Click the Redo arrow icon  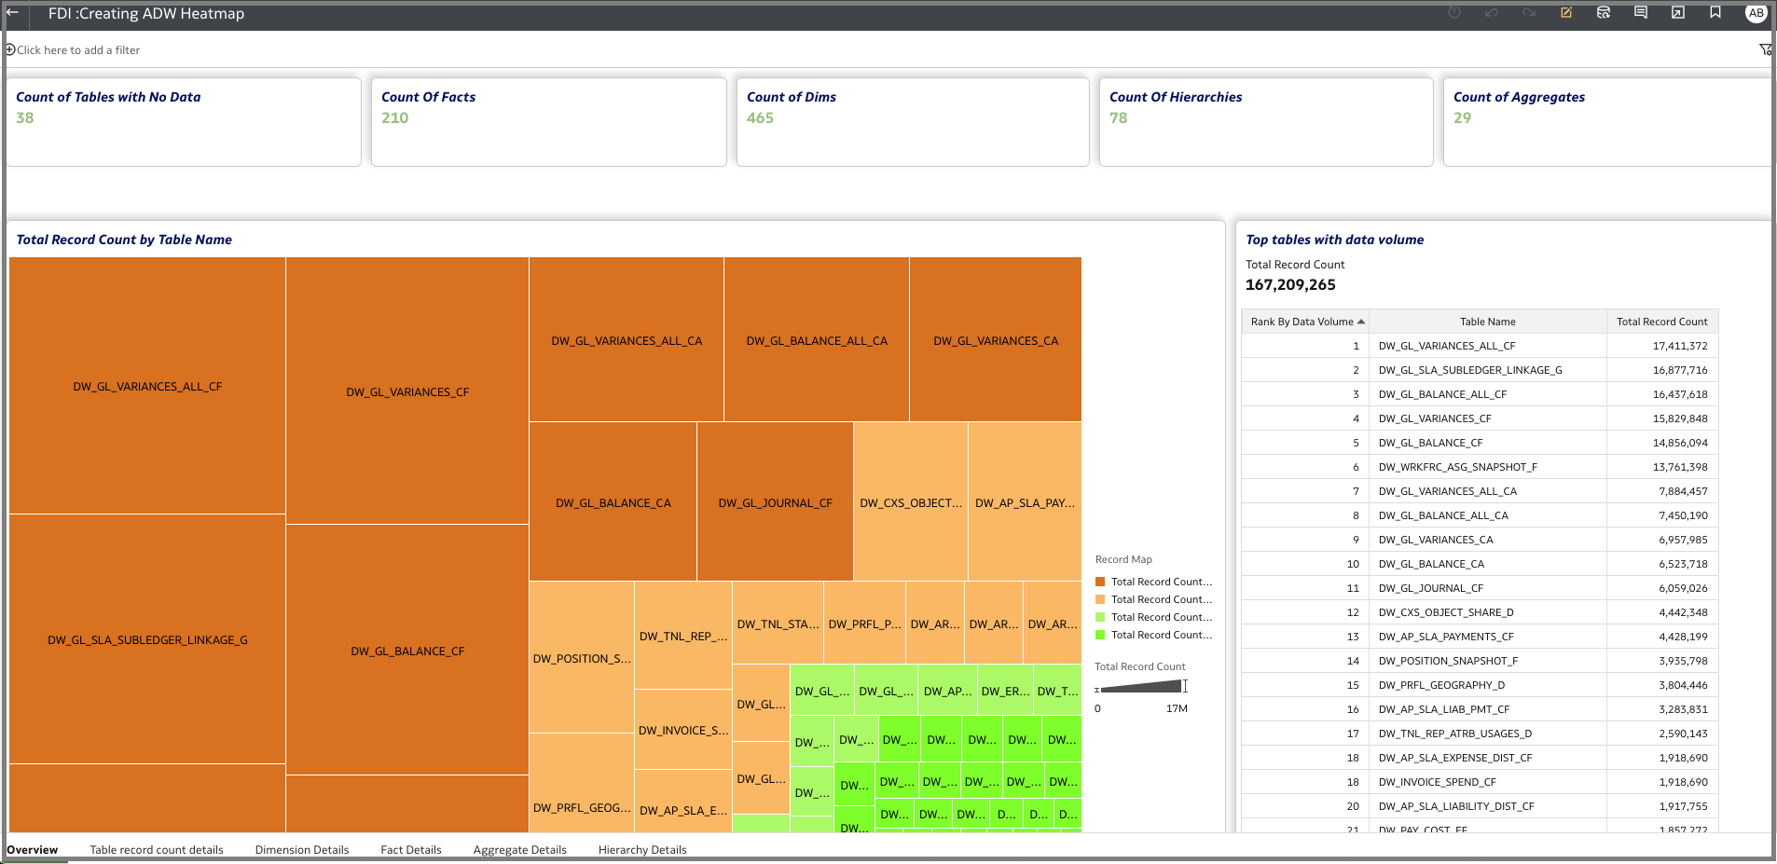click(x=1529, y=13)
